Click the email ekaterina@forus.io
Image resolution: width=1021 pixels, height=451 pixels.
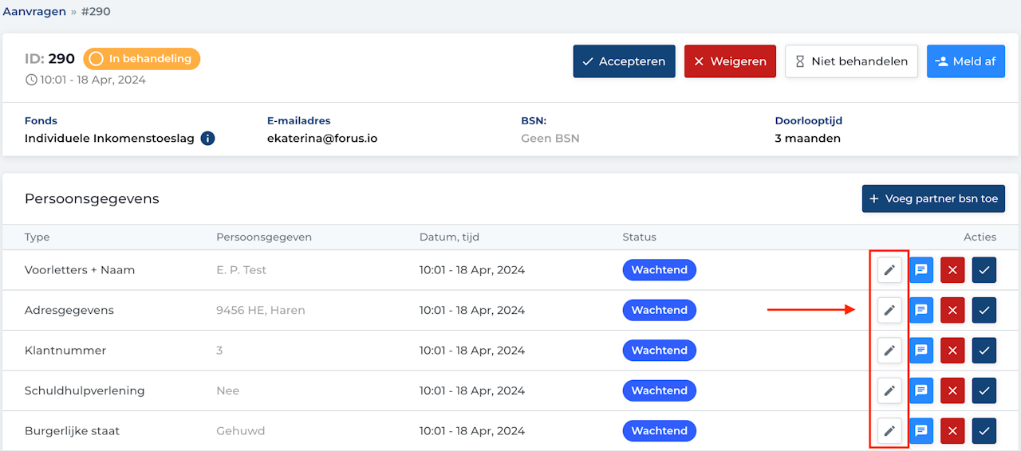pyautogui.click(x=322, y=139)
